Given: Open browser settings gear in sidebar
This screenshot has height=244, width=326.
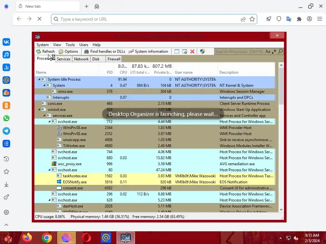Looking at the screenshot, I should 6,212.
